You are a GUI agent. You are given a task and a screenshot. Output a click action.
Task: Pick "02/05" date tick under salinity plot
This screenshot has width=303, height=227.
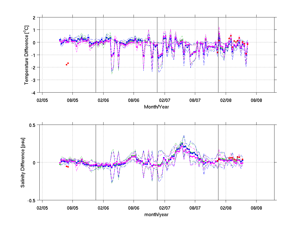click(x=42, y=208)
